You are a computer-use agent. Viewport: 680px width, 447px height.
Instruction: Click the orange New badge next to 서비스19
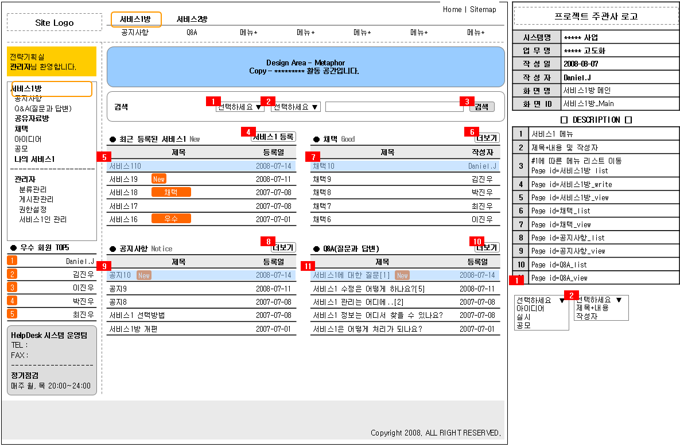click(158, 179)
